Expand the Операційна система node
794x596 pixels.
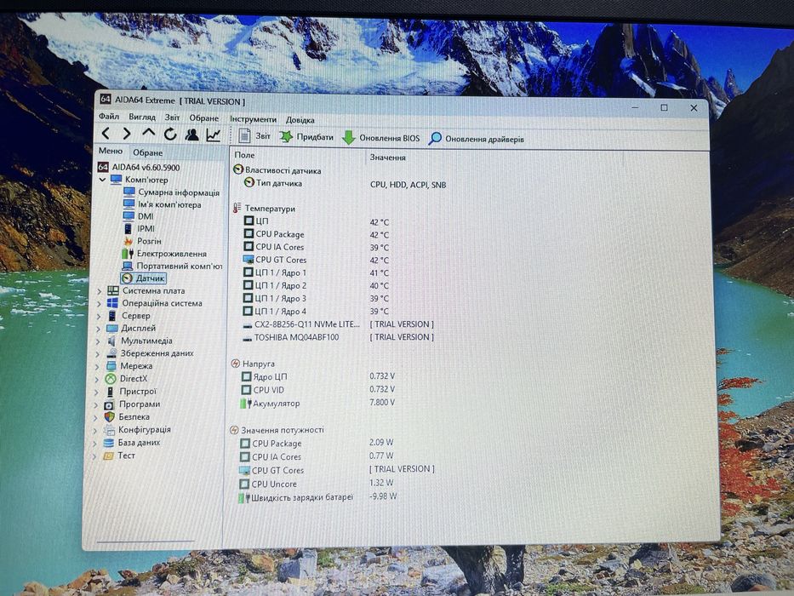point(99,304)
